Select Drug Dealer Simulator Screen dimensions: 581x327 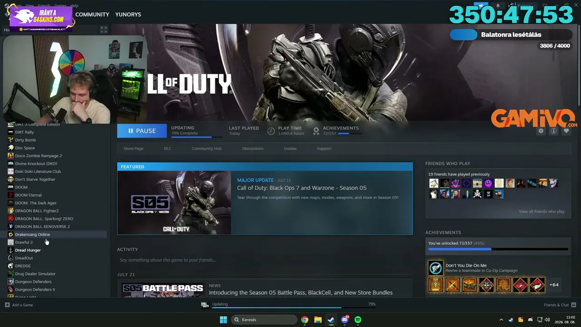[35, 274]
